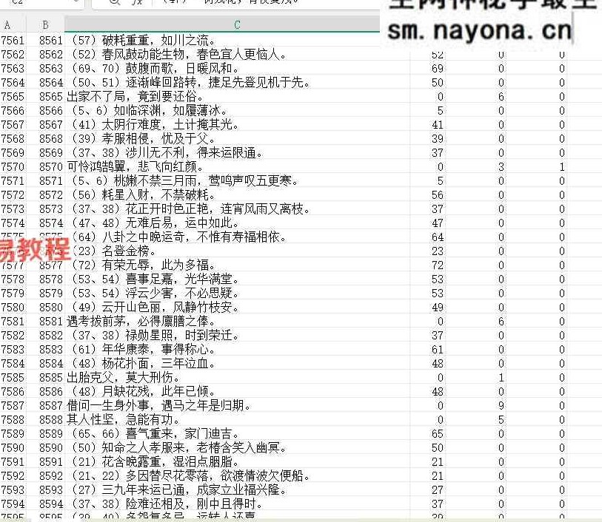Select column C header
602x522 pixels.
tap(237, 25)
